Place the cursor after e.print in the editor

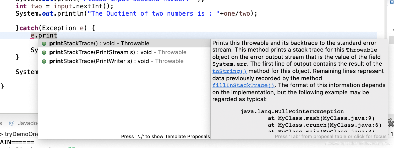point(57,35)
